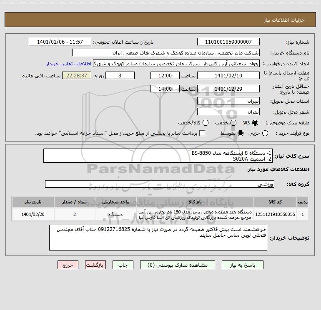Toggle Islamic treasury bonds payment checkbox
Image resolution: width=321 pixels, height=310 pixels.
[x=202, y=133]
